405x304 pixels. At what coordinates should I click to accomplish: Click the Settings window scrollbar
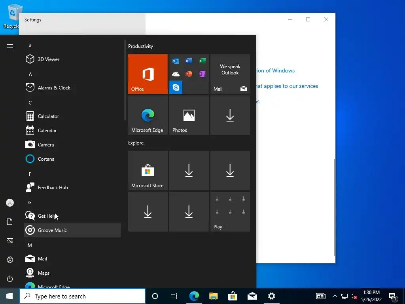(x=334, y=207)
